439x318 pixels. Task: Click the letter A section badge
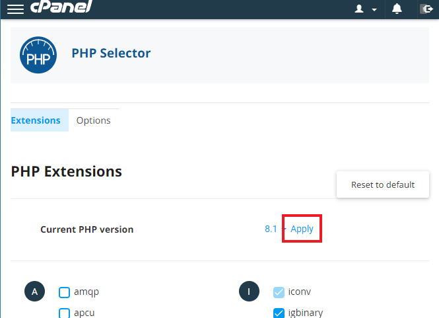(34, 292)
